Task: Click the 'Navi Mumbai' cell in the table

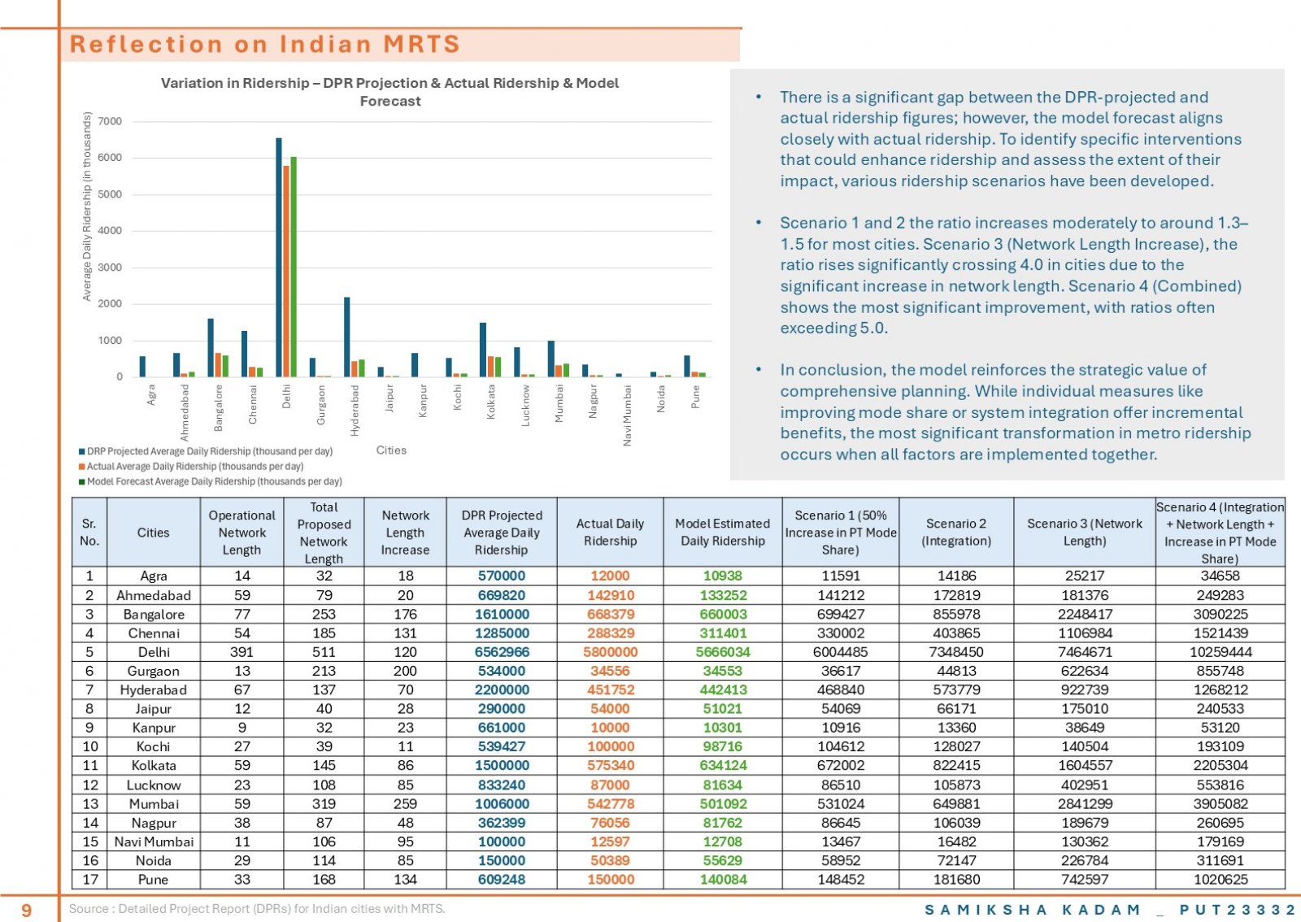Action: [154, 842]
